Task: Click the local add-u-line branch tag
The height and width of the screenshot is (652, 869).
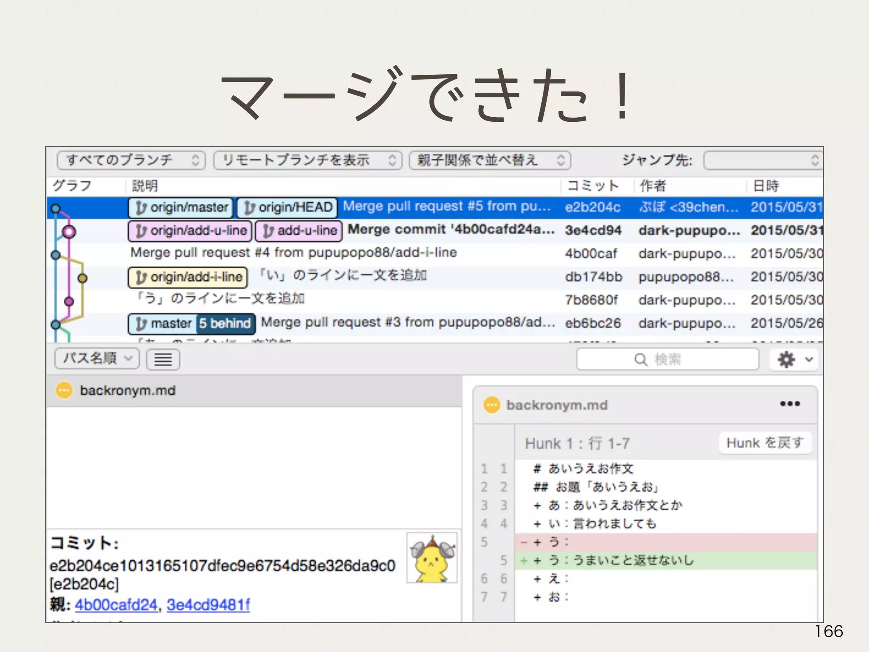Action: click(x=299, y=231)
